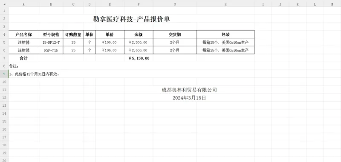Click model cell R3F-T15

[x=51, y=50]
